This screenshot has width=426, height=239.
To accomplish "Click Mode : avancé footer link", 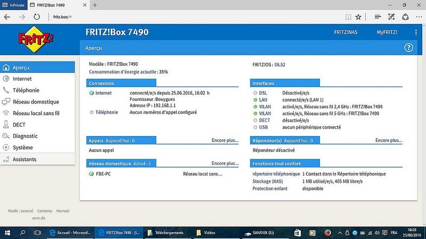I will [x=20, y=211].
